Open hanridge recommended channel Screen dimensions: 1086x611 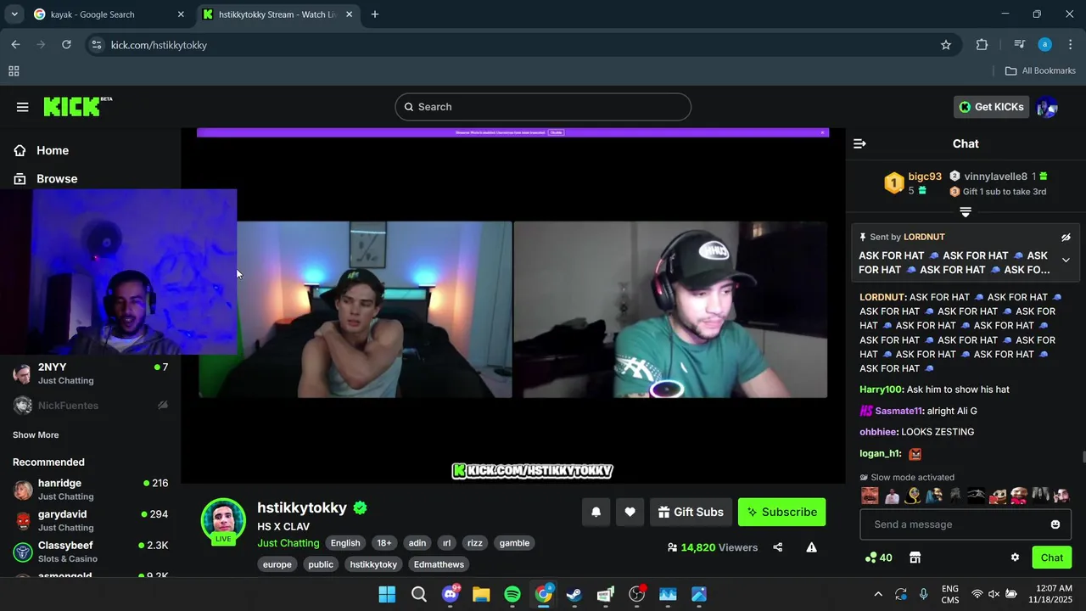tap(91, 490)
